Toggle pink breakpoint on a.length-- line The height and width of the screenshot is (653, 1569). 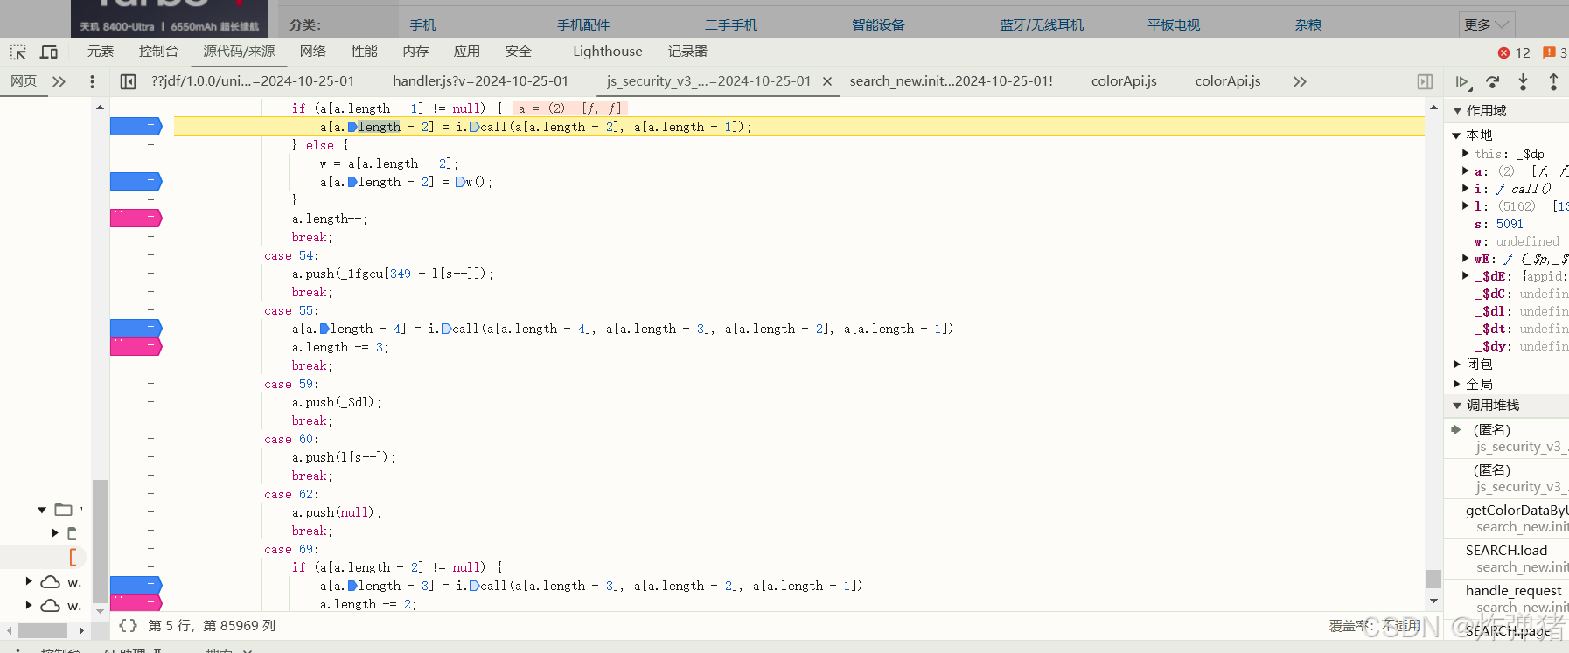pyautogui.click(x=136, y=219)
